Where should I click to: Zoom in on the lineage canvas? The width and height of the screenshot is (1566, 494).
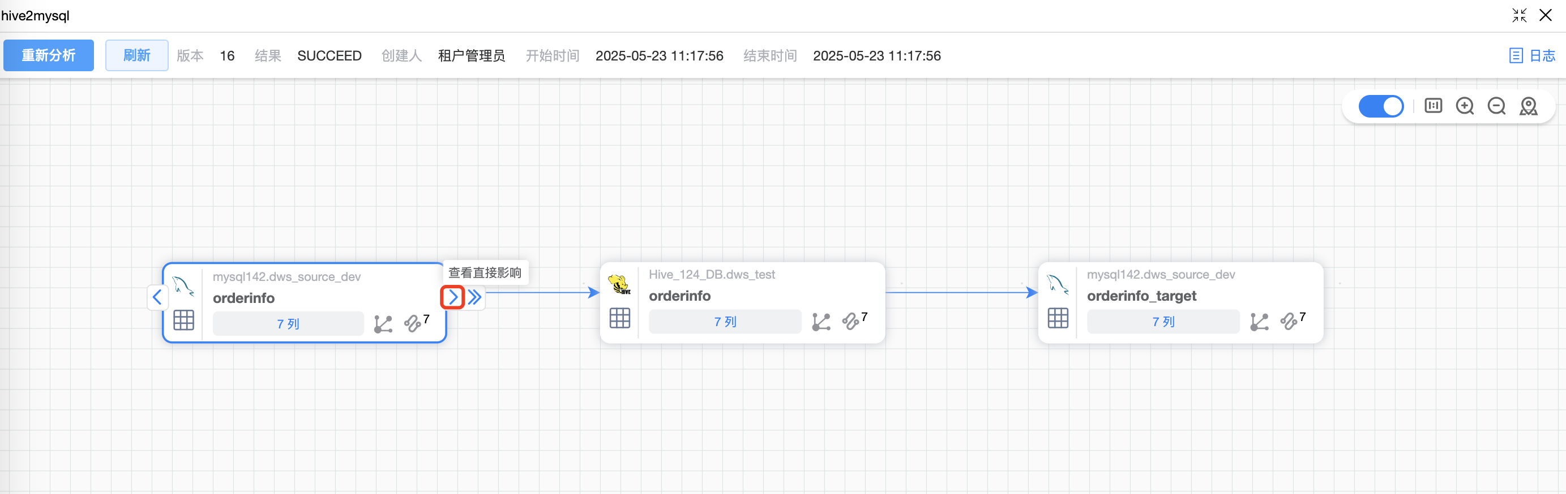[x=1465, y=106]
